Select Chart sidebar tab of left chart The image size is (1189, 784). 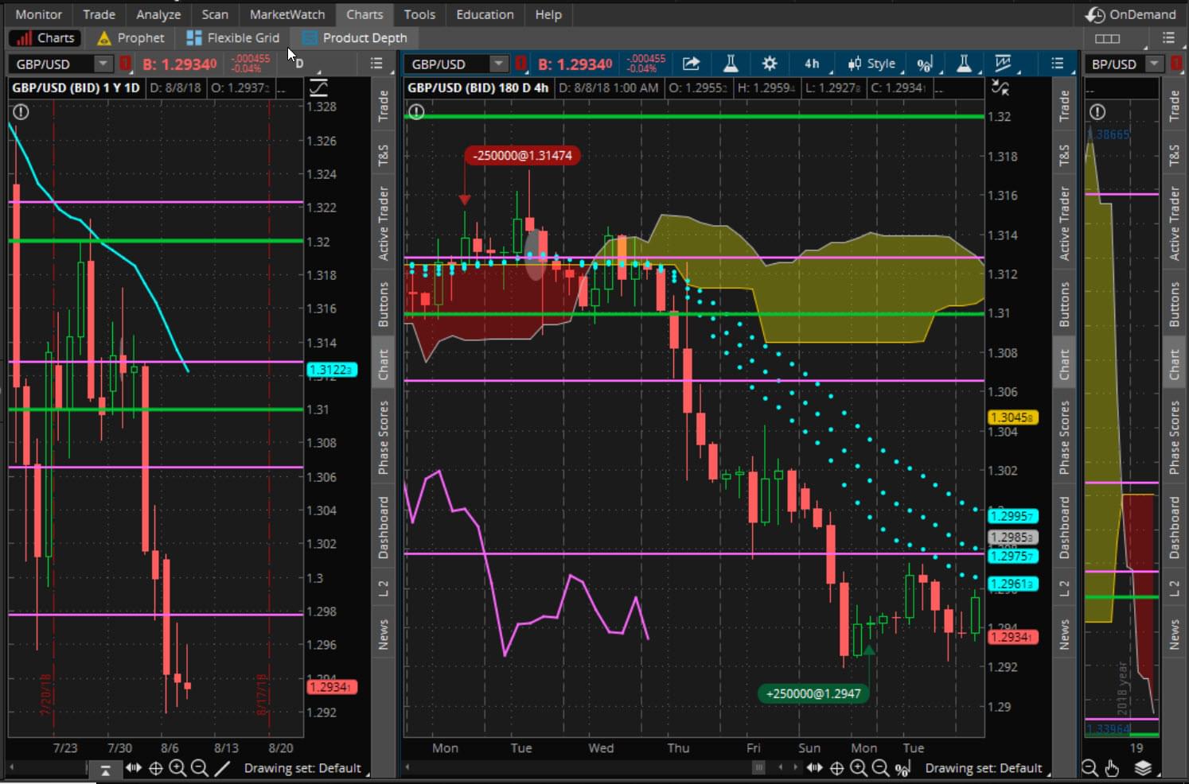(x=383, y=364)
